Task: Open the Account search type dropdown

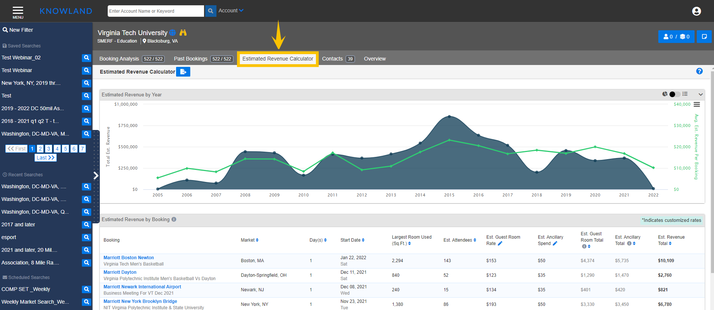Action: point(231,11)
